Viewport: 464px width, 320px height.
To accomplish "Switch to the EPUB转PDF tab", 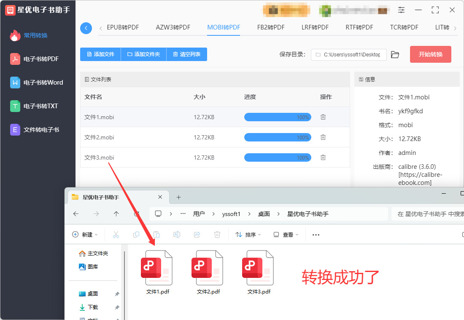I will pyautogui.click(x=123, y=27).
